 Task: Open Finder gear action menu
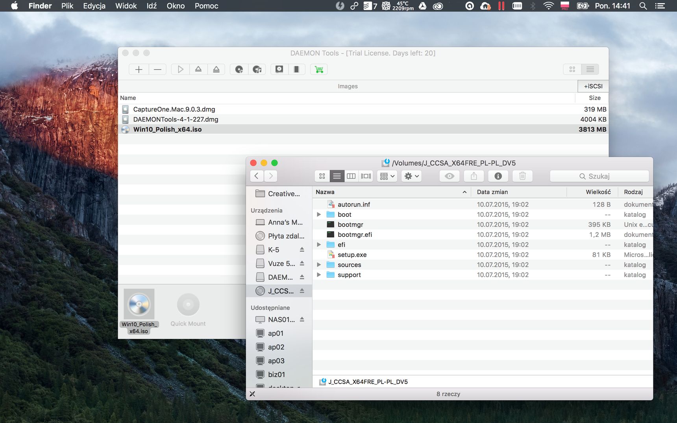tap(412, 176)
